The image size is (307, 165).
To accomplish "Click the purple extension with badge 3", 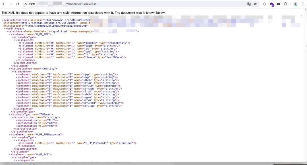I will click(272, 4).
